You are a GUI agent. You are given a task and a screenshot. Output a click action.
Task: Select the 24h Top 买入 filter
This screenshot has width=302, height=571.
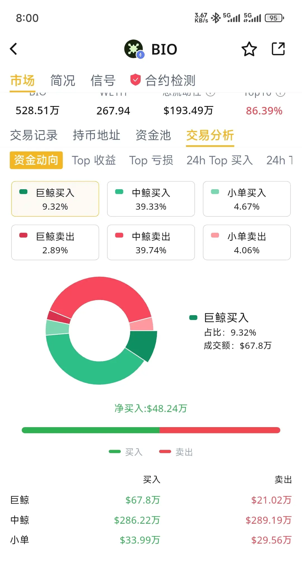[x=220, y=160]
